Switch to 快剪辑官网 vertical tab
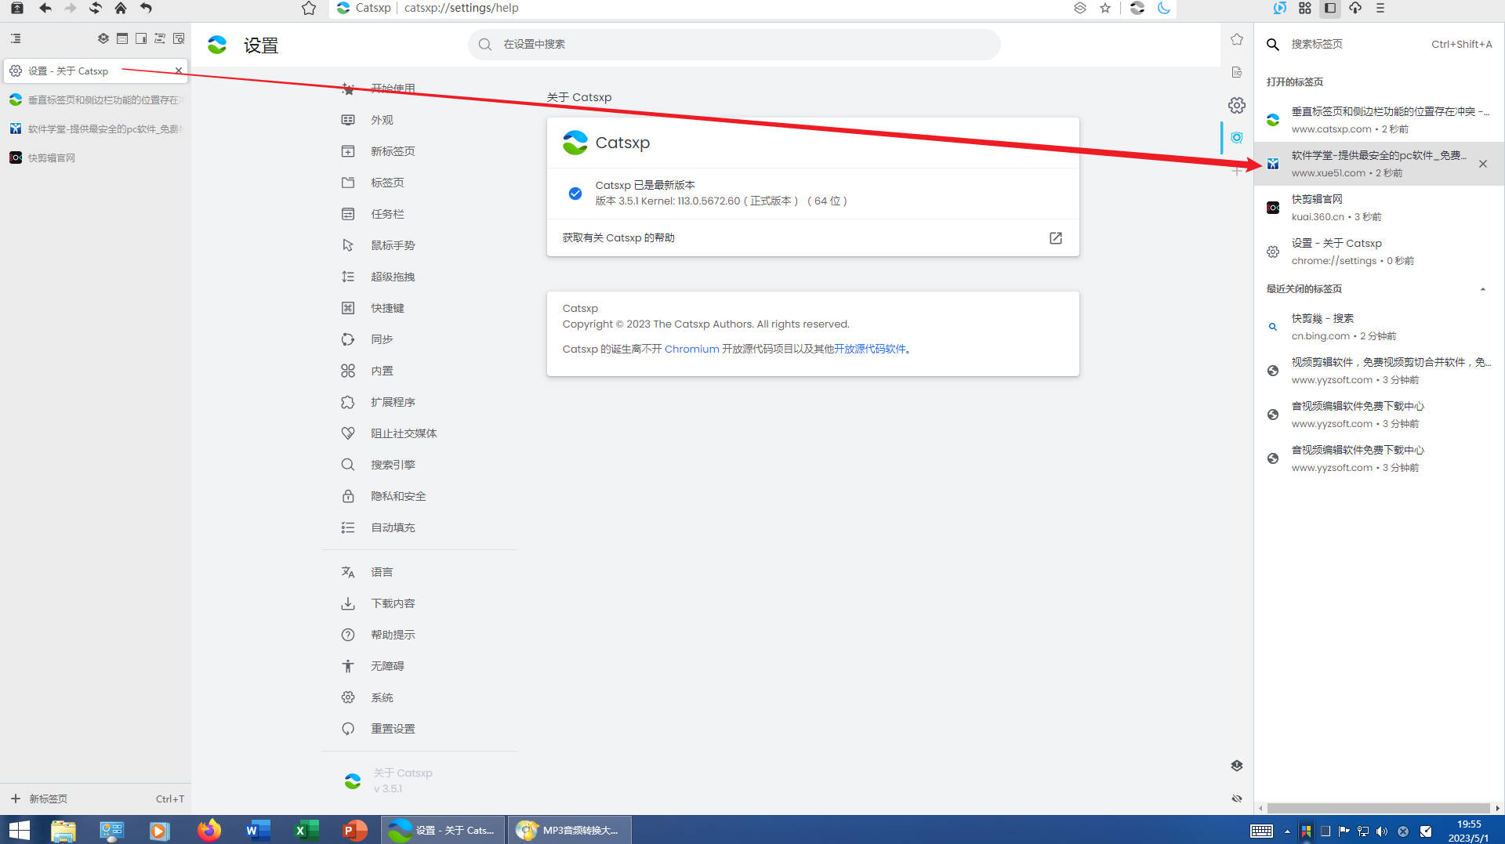The width and height of the screenshot is (1505, 844). tap(95, 158)
